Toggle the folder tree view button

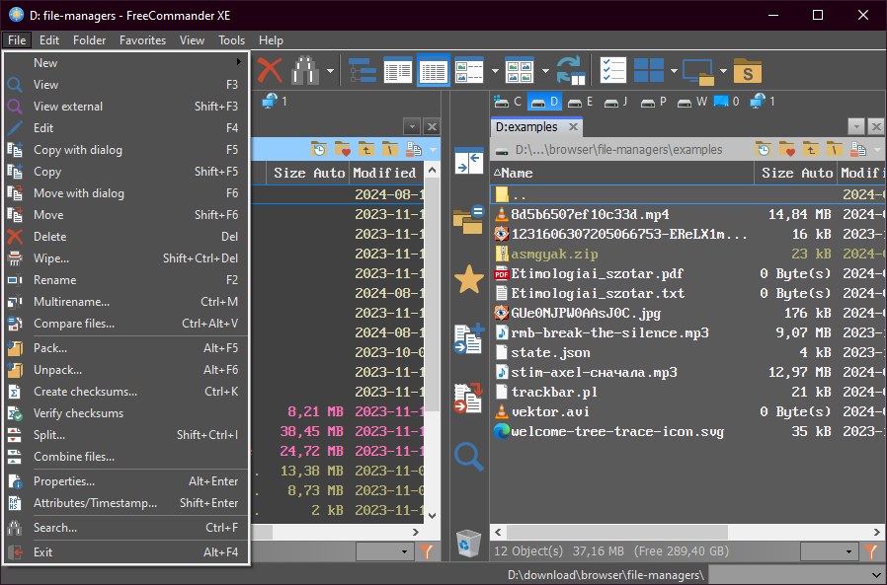coord(363,71)
